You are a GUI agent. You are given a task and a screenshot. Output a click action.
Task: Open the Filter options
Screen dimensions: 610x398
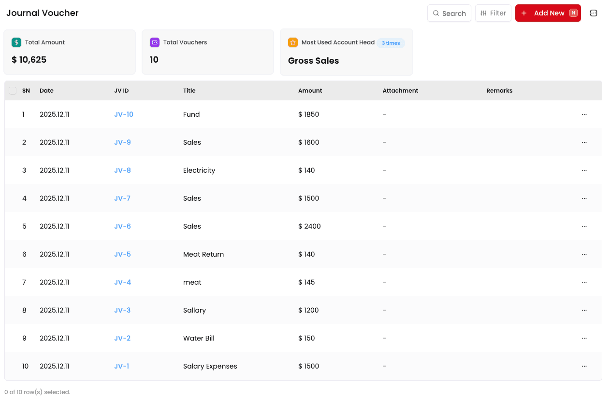point(493,13)
